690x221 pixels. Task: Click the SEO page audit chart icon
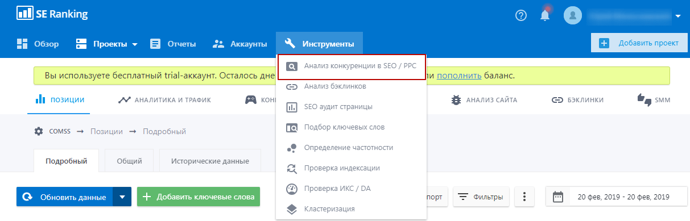292,107
